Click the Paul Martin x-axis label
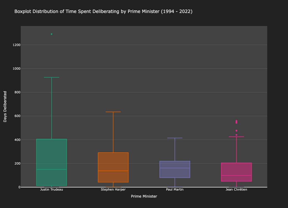Image resolution: width=288 pixels, height=208 pixels. (x=175, y=190)
